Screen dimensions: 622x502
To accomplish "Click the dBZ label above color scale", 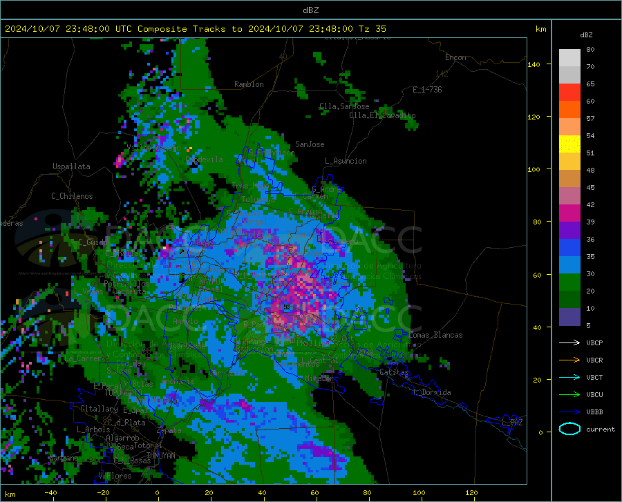I will (x=586, y=35).
